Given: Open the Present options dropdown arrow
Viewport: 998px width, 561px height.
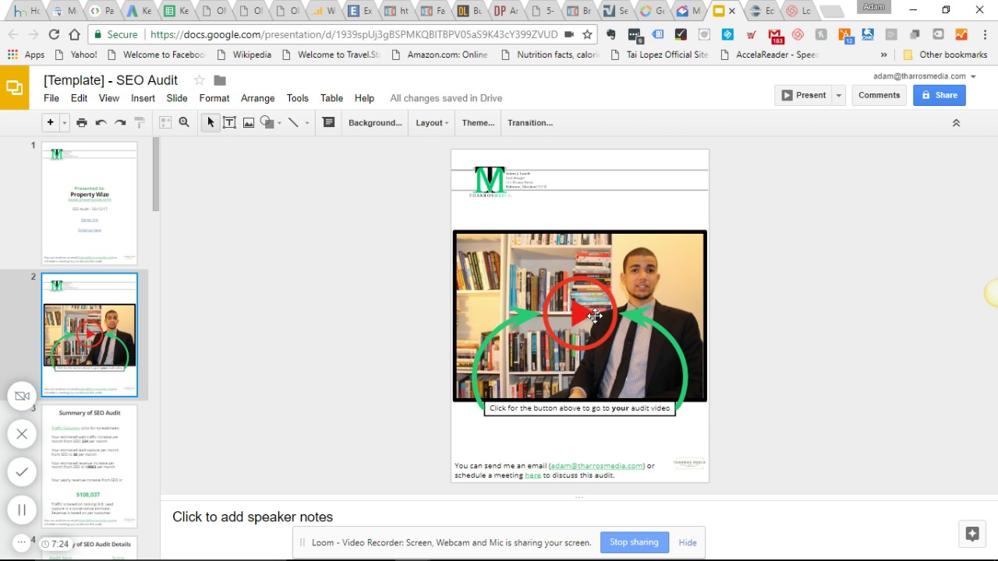Looking at the screenshot, I should (839, 95).
